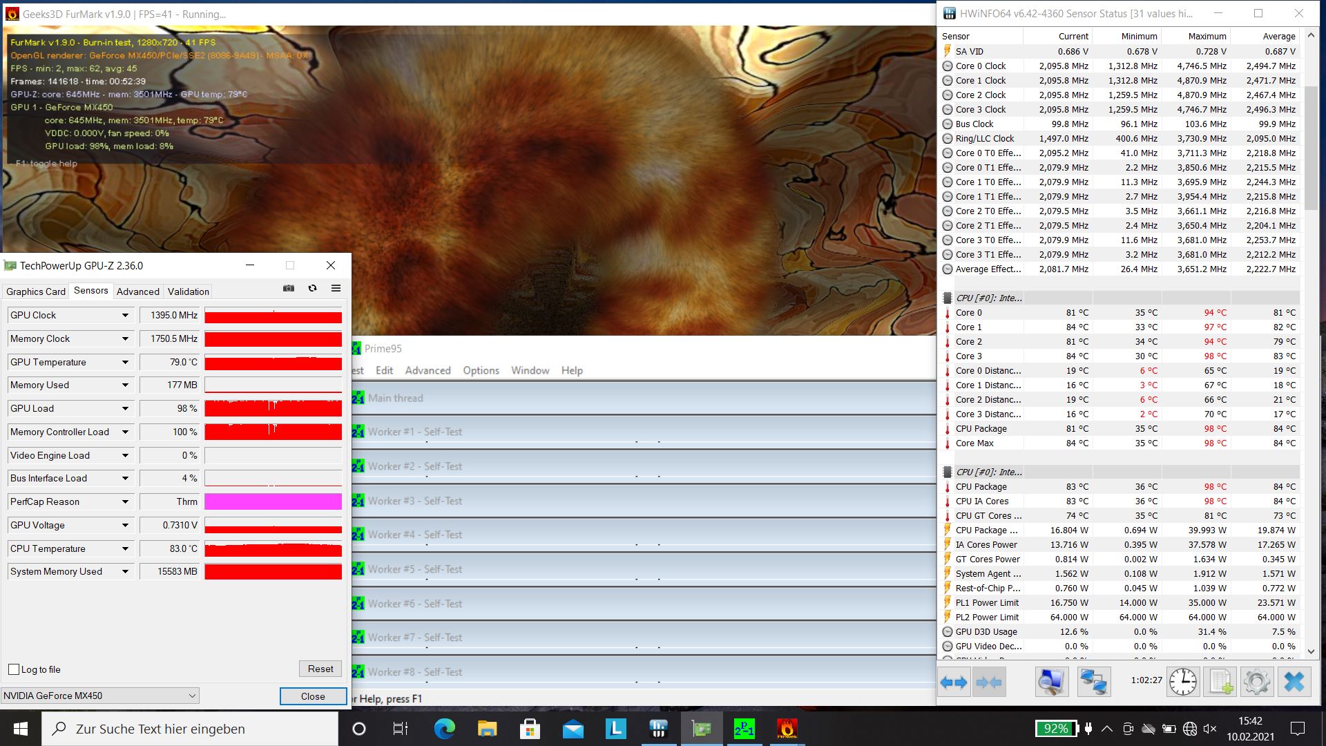The width and height of the screenshot is (1326, 746).
Task: Open network globe tray icon
Action: [x=1189, y=729]
